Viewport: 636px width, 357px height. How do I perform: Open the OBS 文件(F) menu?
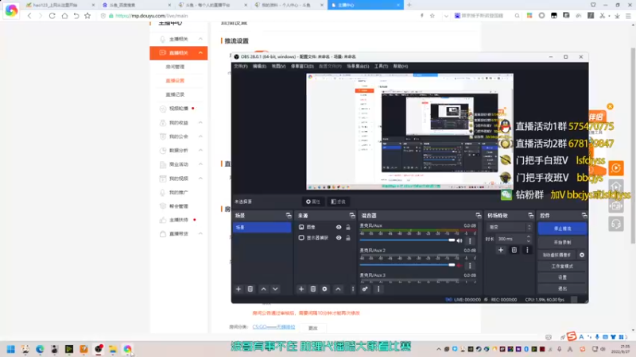[x=241, y=67]
